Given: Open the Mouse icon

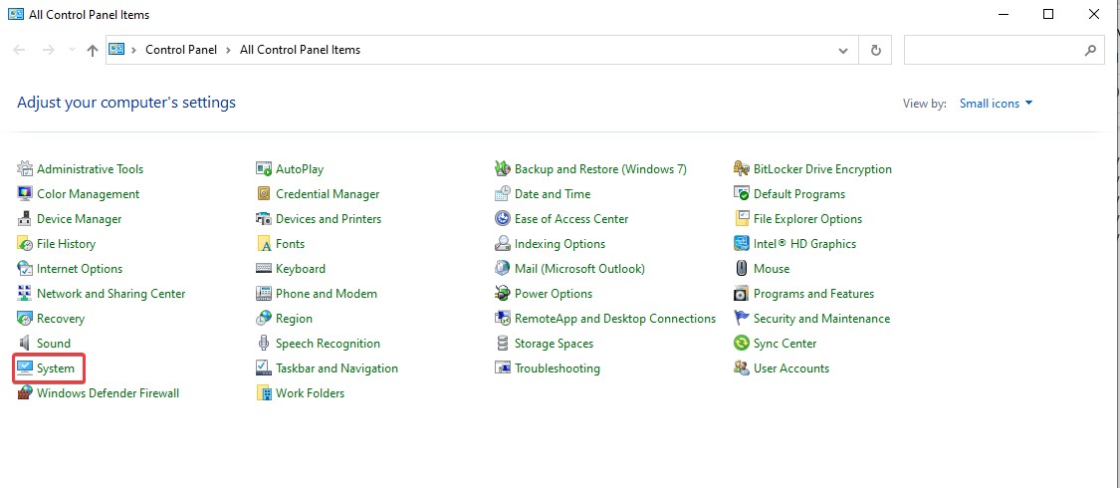Looking at the screenshot, I should [x=742, y=269].
